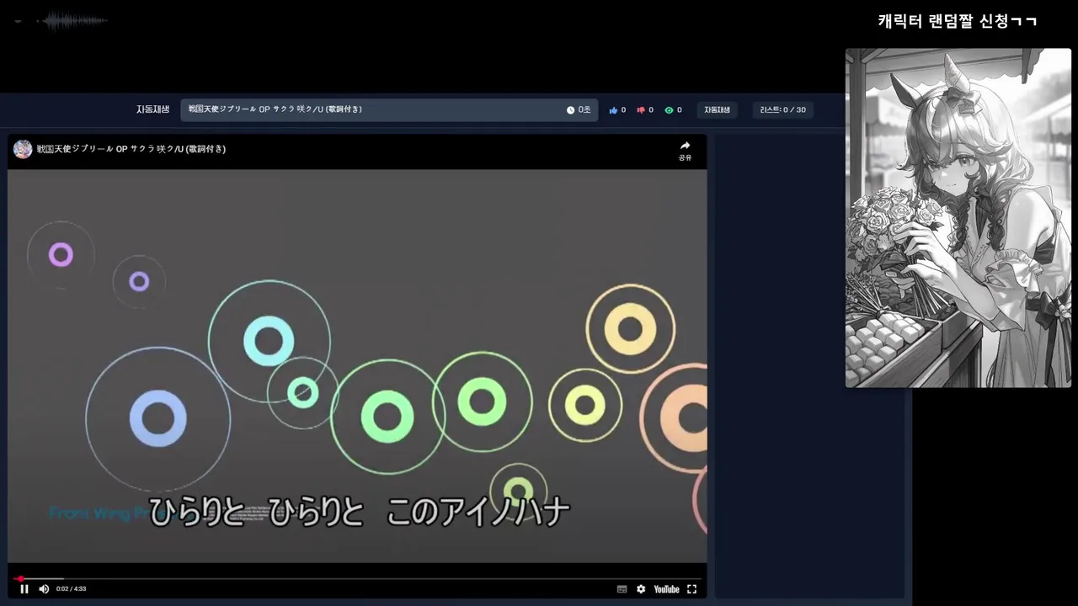Open the uploader's channel avatar
The height and width of the screenshot is (606, 1078).
(x=23, y=149)
